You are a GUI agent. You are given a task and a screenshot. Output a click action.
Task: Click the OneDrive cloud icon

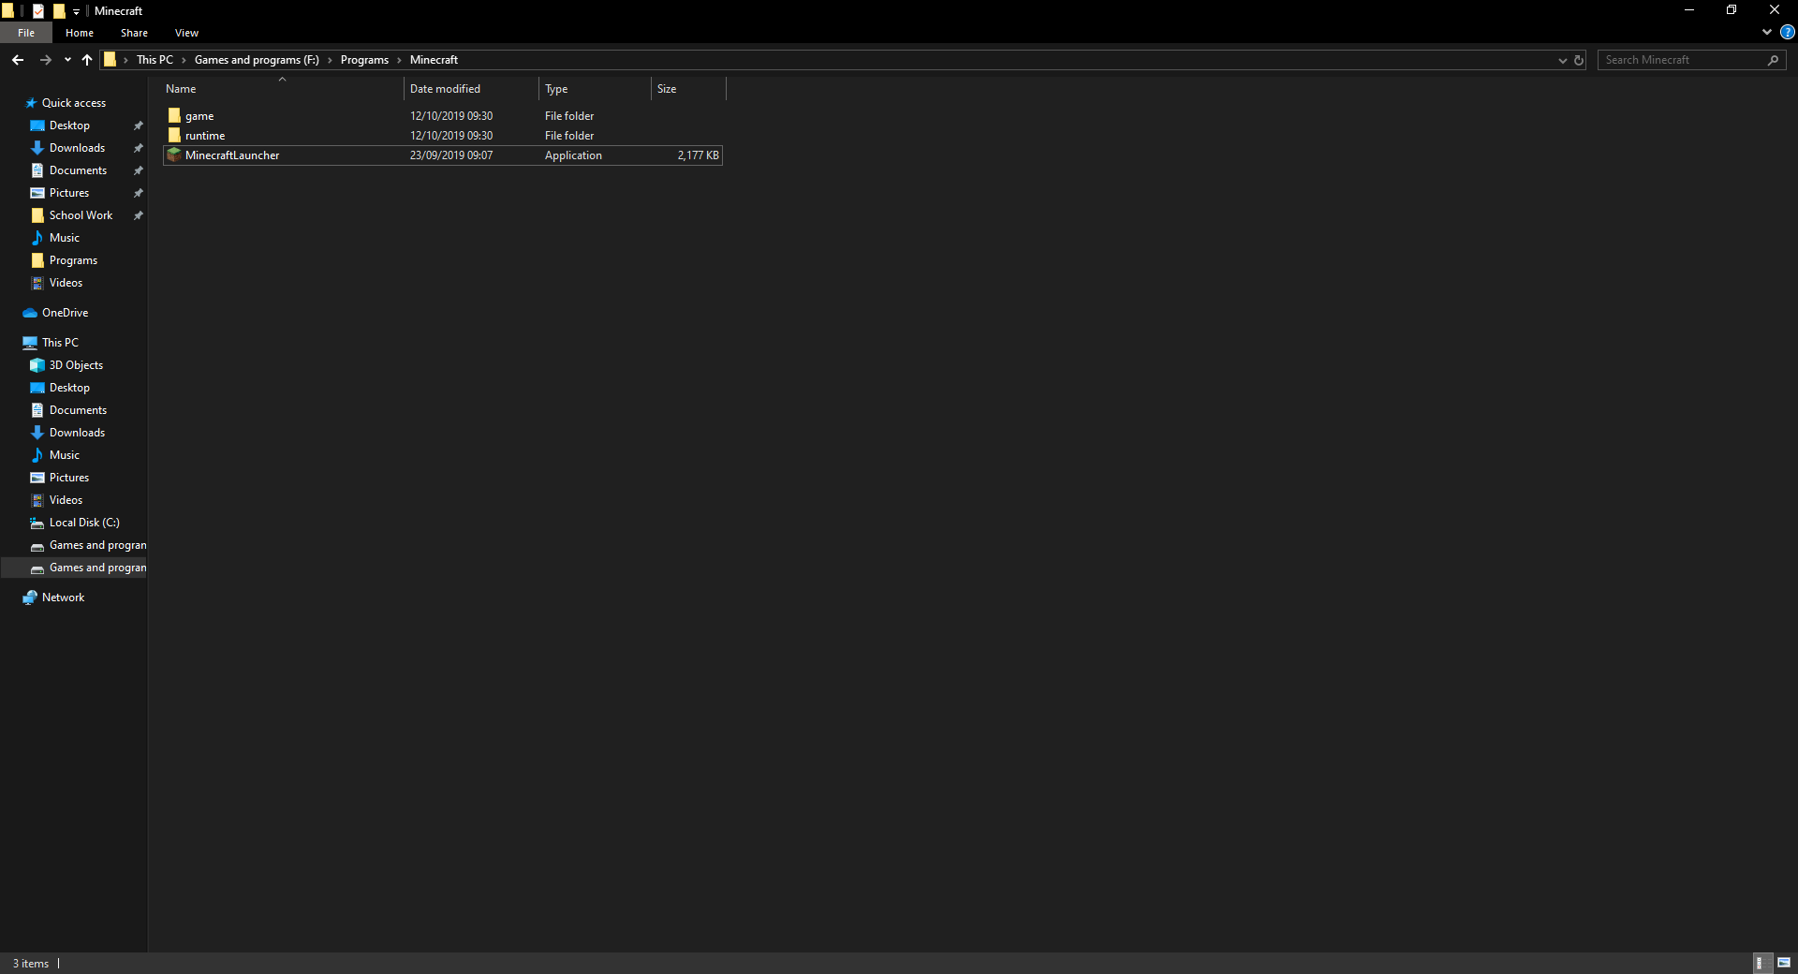point(30,313)
